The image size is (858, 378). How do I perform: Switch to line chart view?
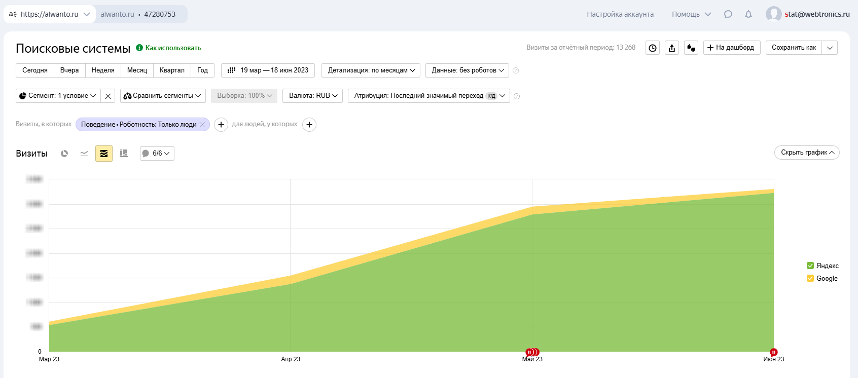[84, 154]
